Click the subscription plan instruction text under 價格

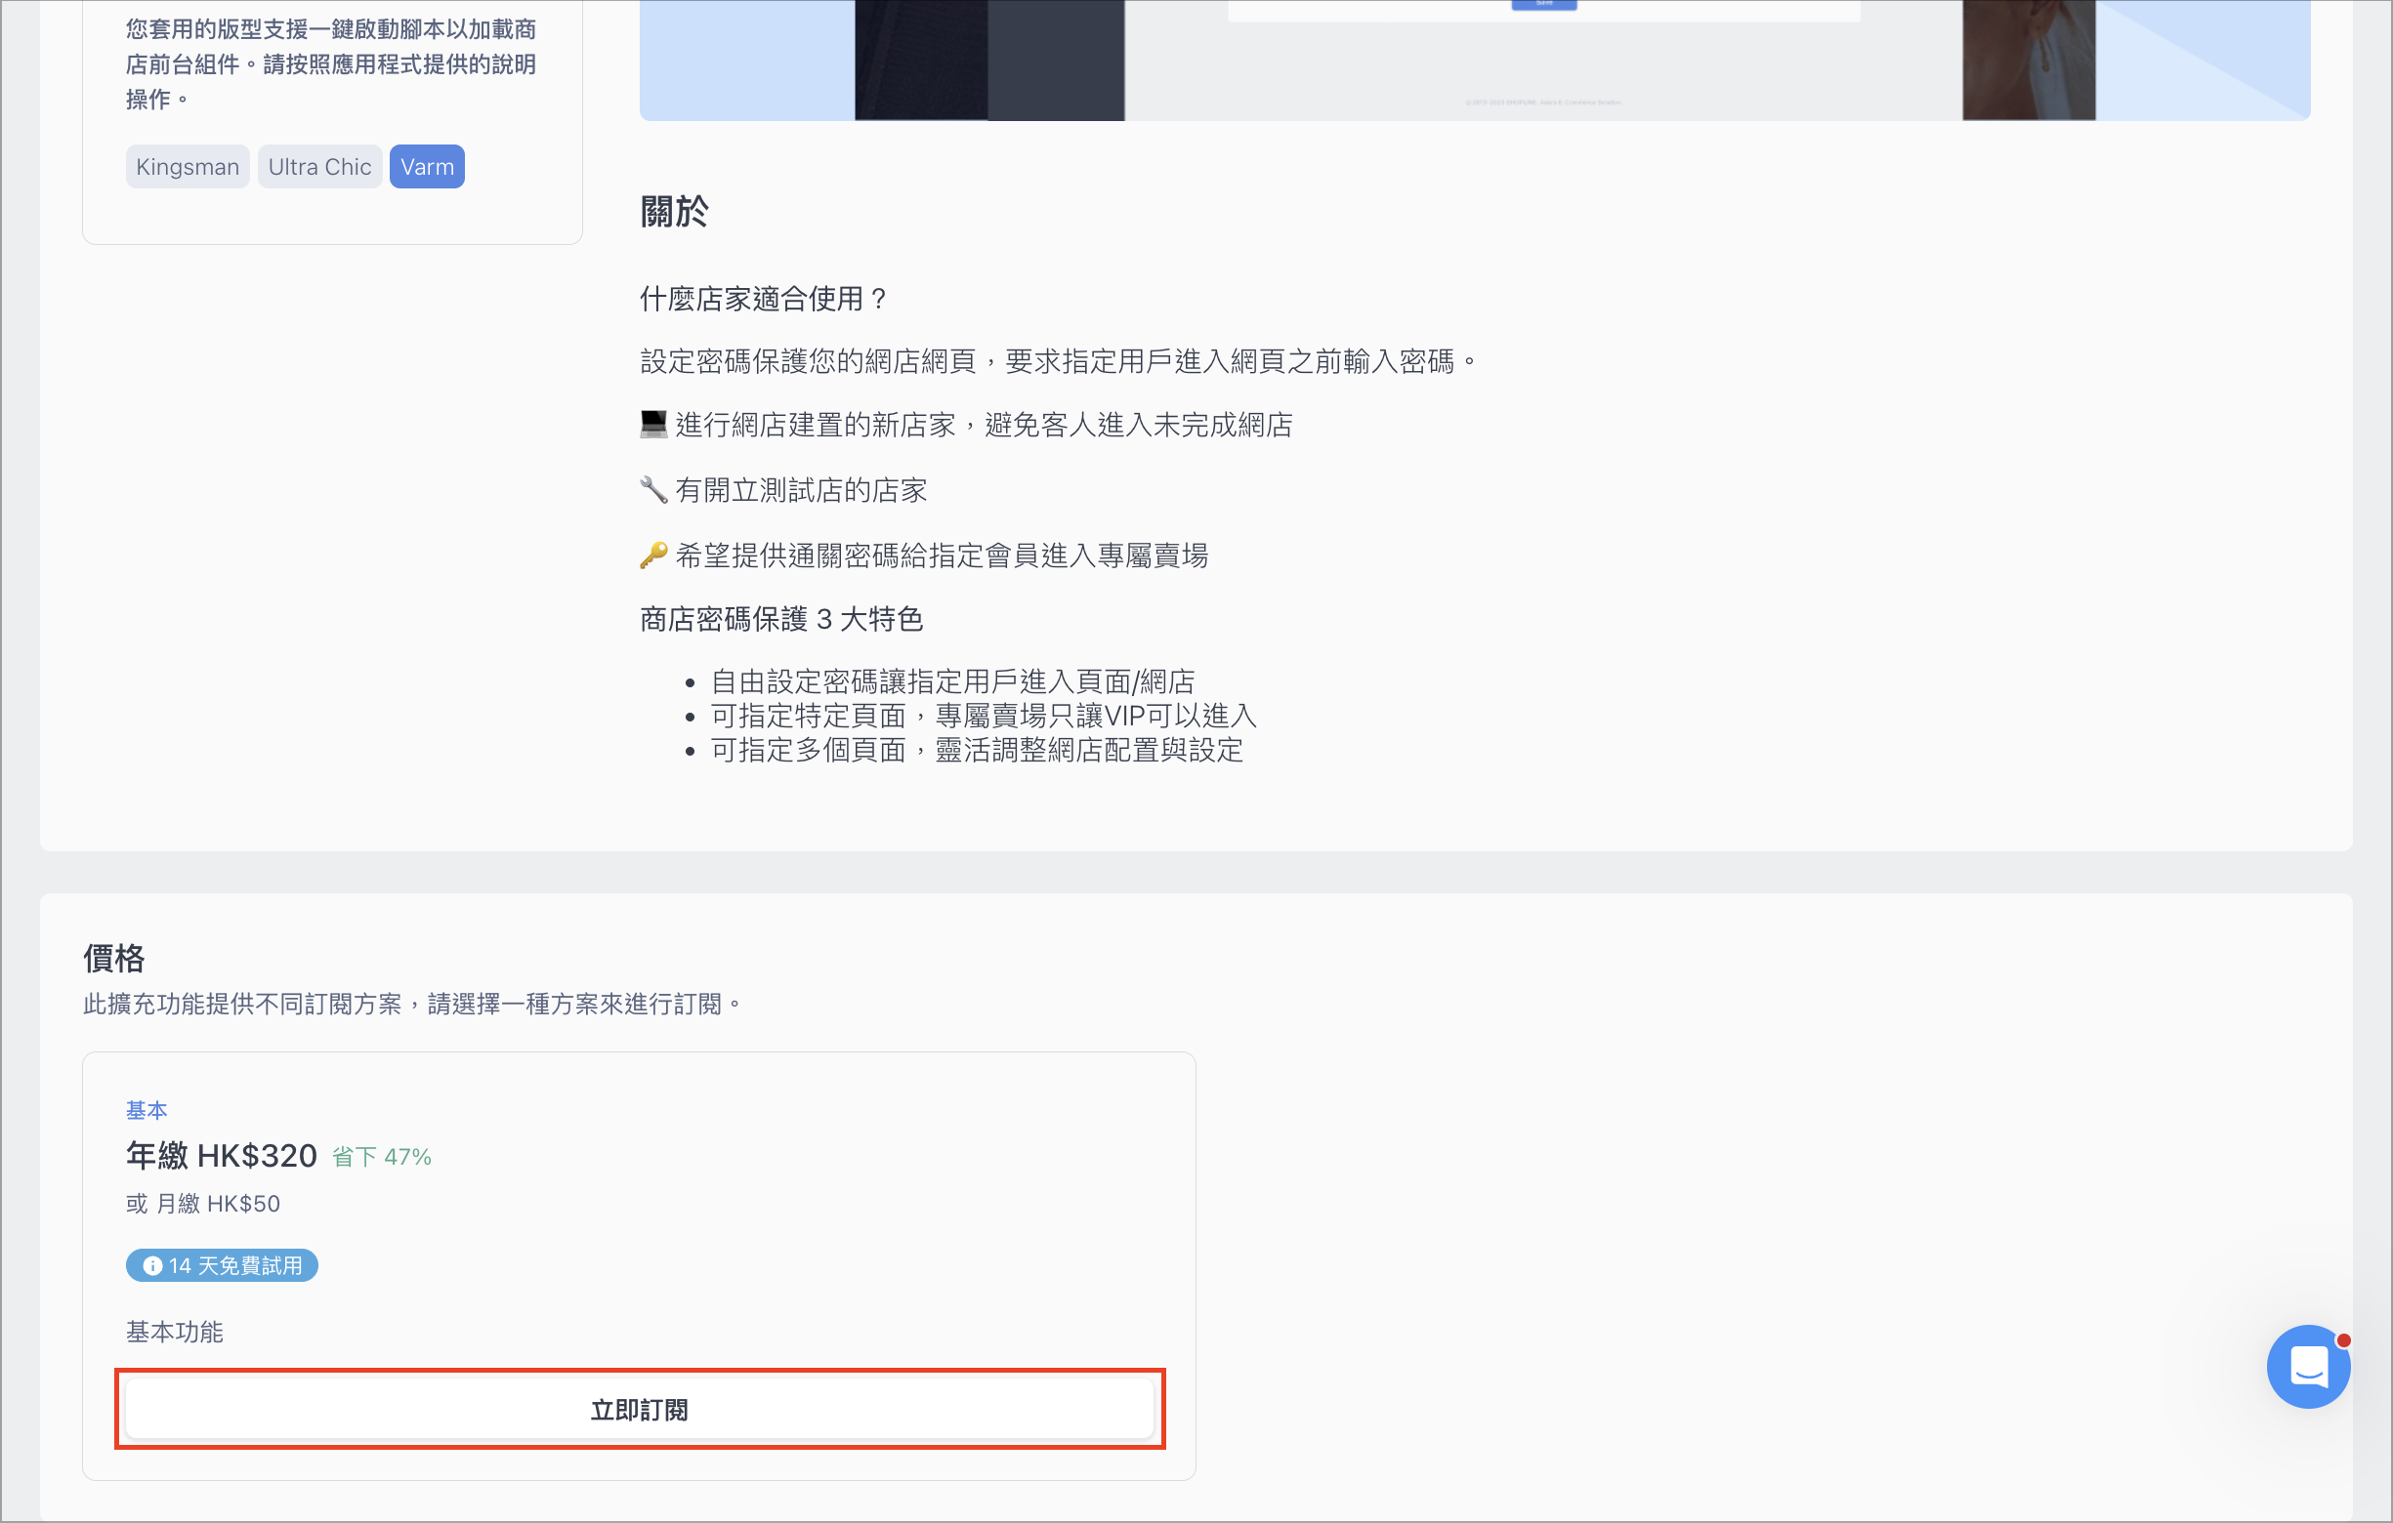[412, 1004]
